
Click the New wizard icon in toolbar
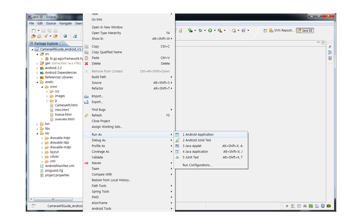[33, 31]
